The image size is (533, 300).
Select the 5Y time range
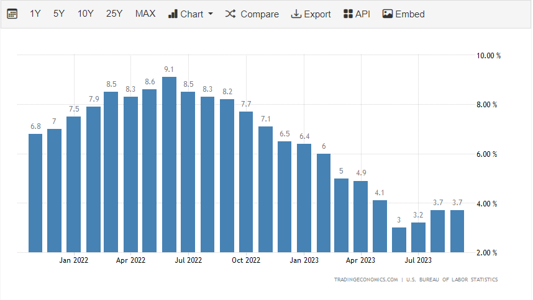58,14
